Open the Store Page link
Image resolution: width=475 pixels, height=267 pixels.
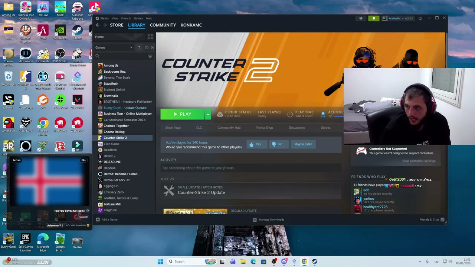(x=173, y=128)
